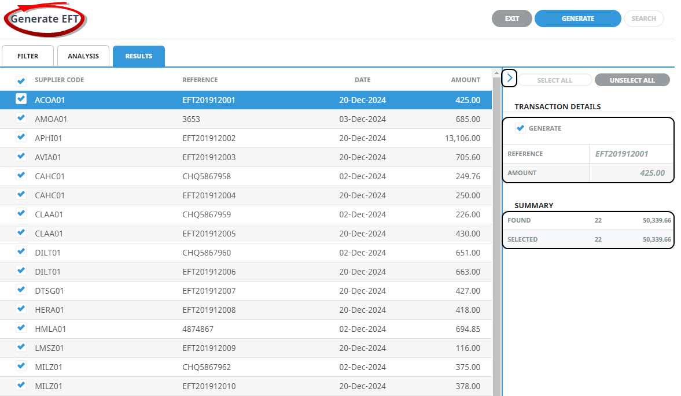This screenshot has height=396, width=681.
Task: Click the Exit button
Action: tap(511, 18)
